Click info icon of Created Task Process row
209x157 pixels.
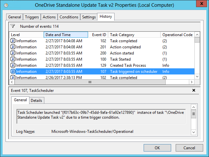pyautogui.click(x=13, y=65)
